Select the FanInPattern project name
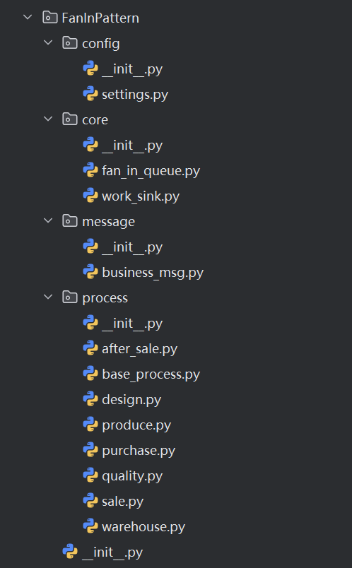Screen dimensions: 352x568 point(100,18)
